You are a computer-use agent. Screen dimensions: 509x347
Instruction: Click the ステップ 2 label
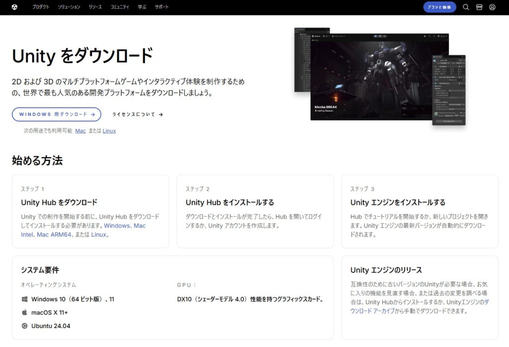click(197, 189)
